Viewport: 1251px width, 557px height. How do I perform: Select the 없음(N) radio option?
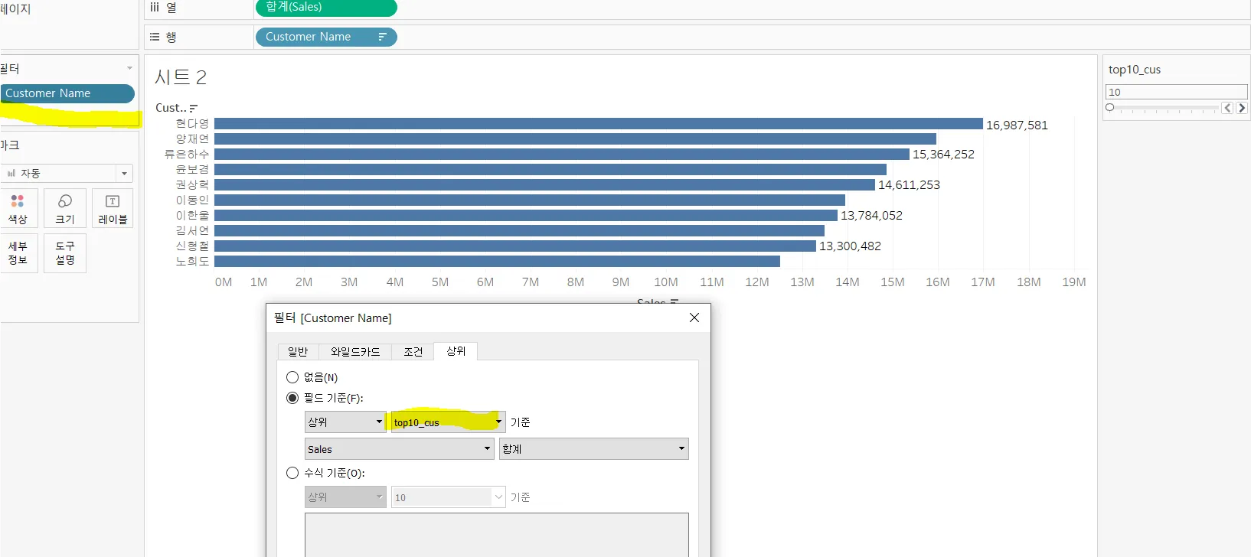(292, 377)
